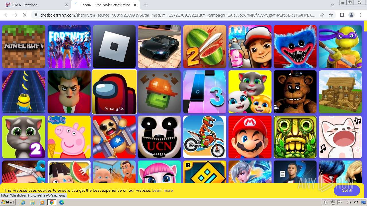367x206 pixels.
Task: Open the volume control in the system tray
Action: click(x=326, y=202)
